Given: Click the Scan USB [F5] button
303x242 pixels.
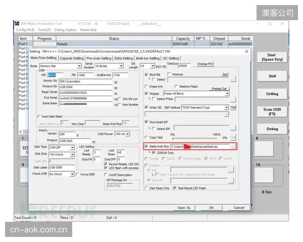Looking at the screenshot, I should pyautogui.click(x=272, y=111).
